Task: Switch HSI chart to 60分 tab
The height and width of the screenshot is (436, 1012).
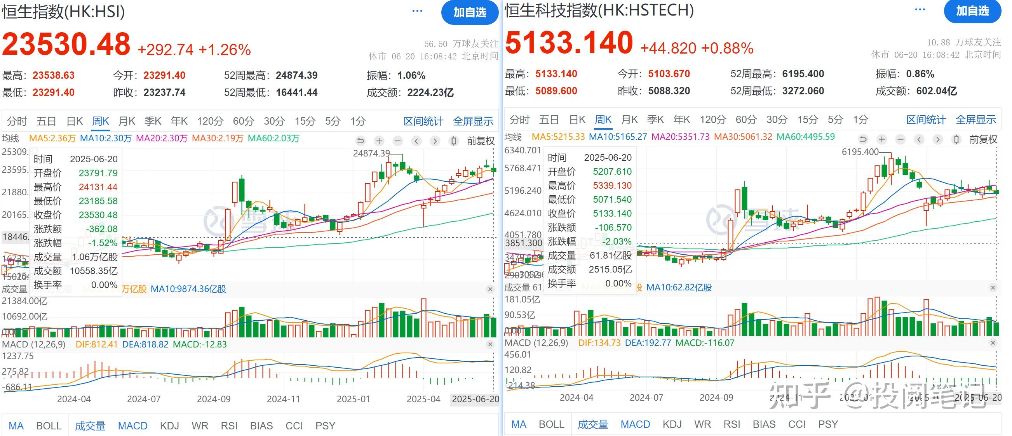Action: [244, 122]
